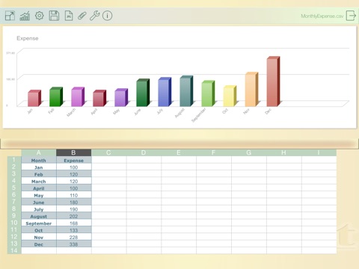Click the cell containing Dec expense 338
Image resolution: width=359 pixels, height=269 pixels.
pos(74,244)
